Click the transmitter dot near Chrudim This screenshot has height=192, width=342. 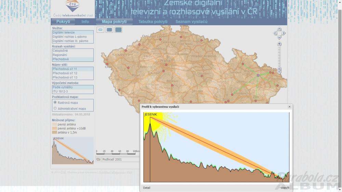(x=201, y=76)
